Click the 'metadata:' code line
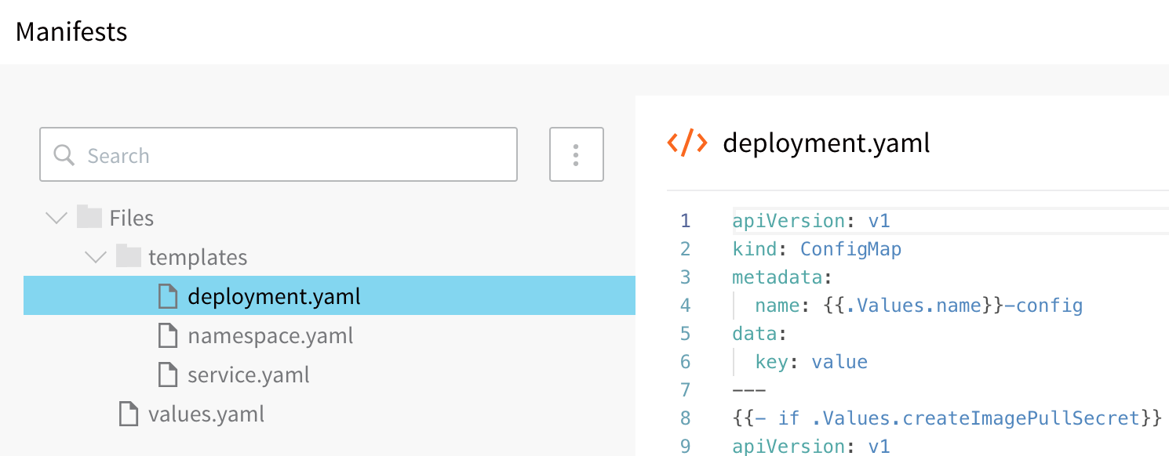 781,277
